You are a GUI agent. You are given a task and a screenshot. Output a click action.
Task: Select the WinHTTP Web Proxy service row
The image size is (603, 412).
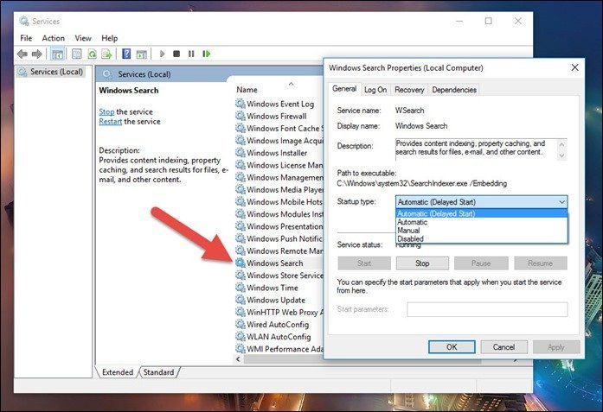pos(279,312)
